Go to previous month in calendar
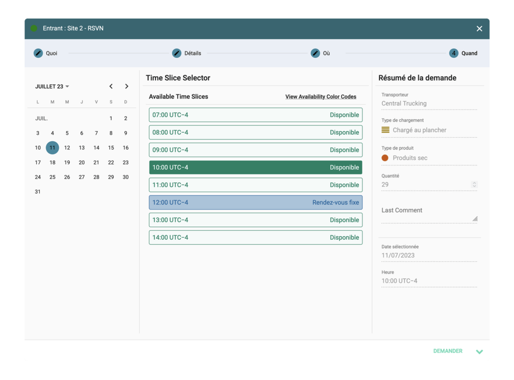514x380 pixels. (x=111, y=86)
